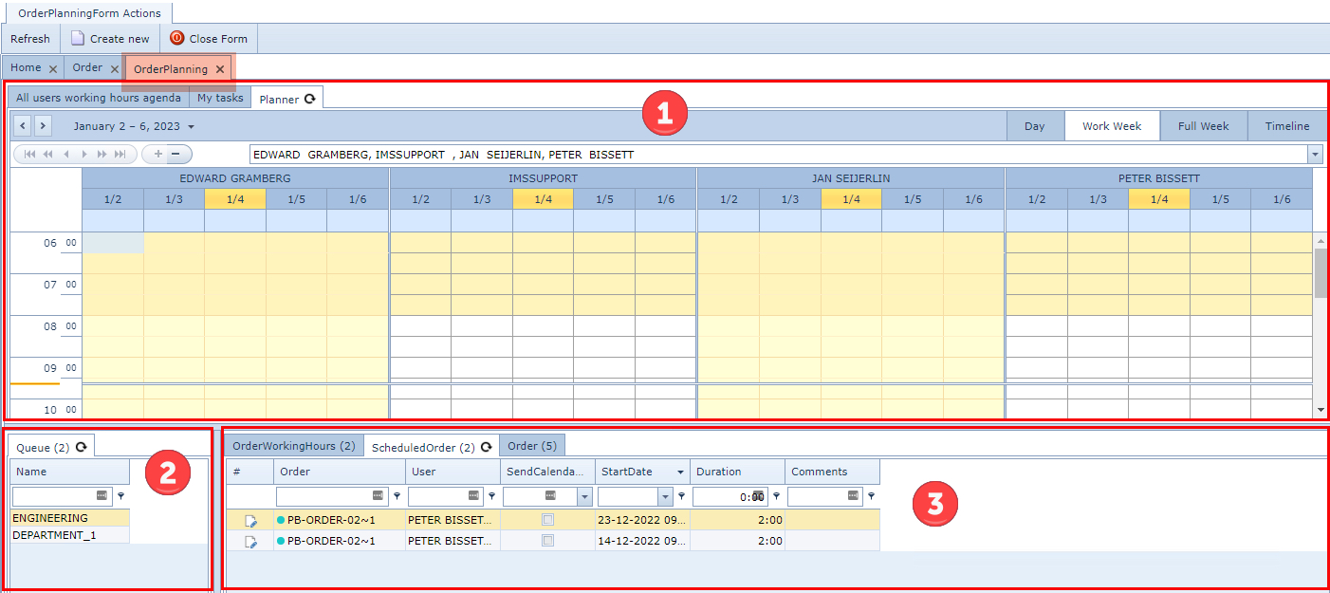Open the StartDate filter dropdown
The width and height of the screenshot is (1330, 593).
coord(665,496)
